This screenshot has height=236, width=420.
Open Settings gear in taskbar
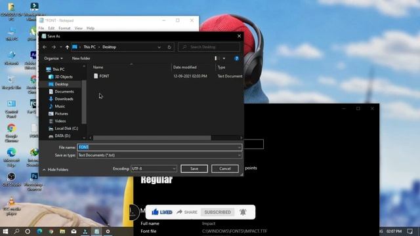[x=108, y=231]
